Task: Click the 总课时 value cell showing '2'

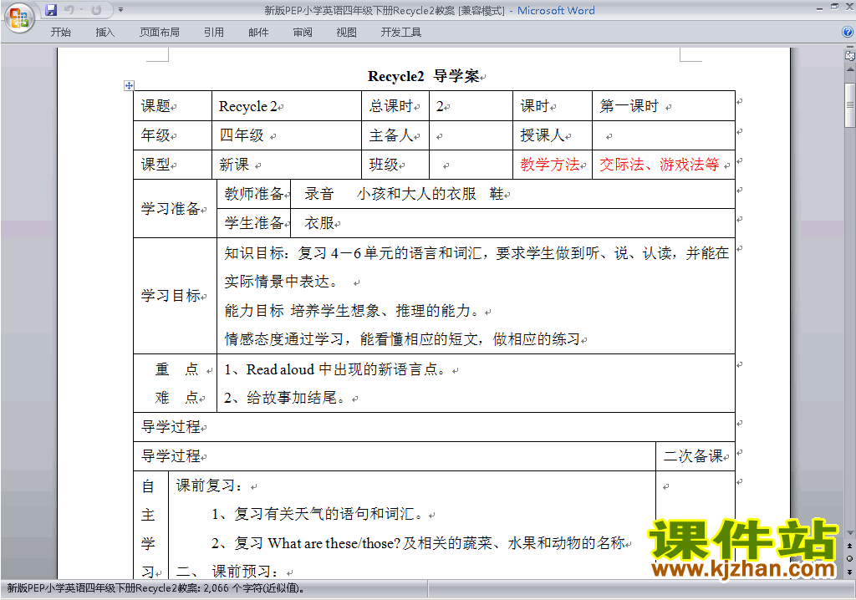Action: (471, 106)
